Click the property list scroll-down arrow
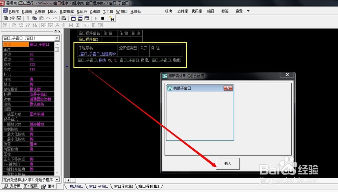The image size is (338, 192). coord(57,173)
